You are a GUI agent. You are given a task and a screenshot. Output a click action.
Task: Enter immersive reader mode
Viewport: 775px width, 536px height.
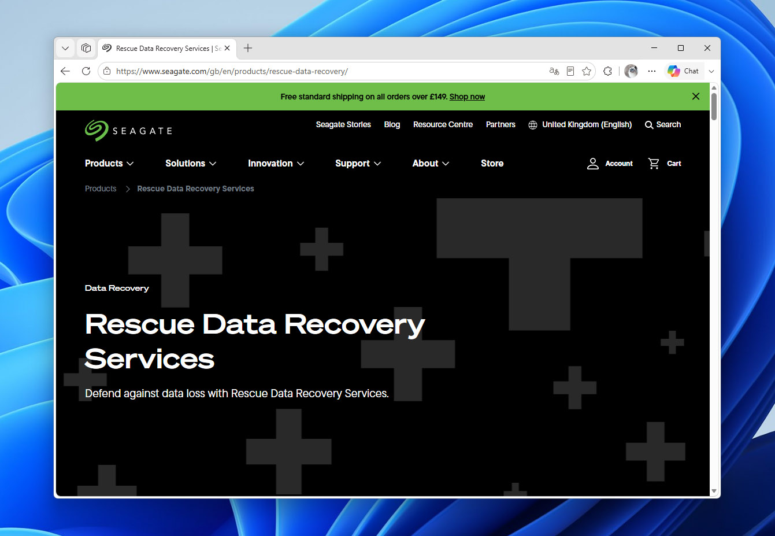click(x=570, y=71)
